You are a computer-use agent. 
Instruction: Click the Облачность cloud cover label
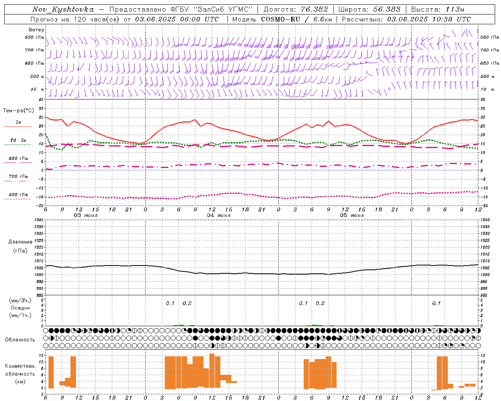click(20, 340)
